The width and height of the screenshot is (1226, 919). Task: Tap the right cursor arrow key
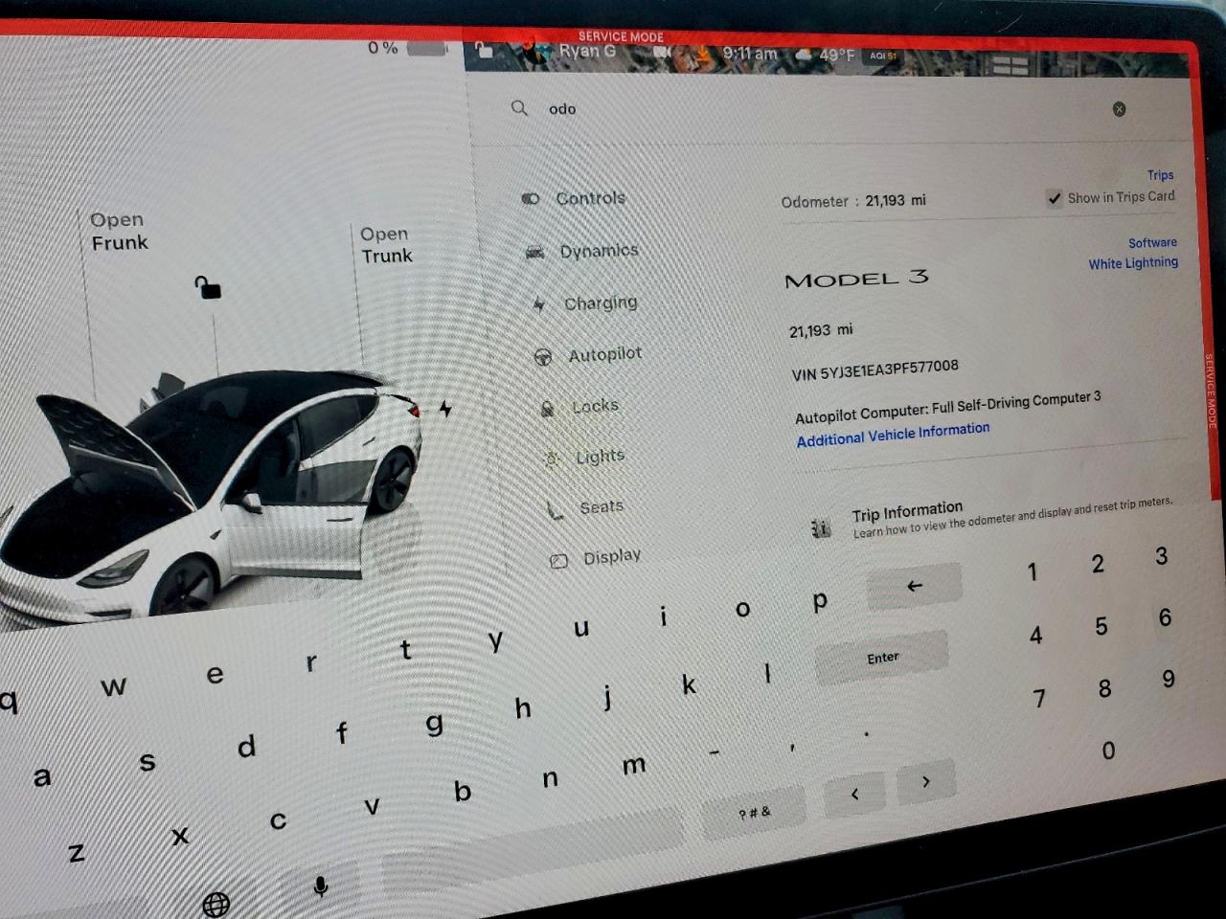(x=925, y=782)
